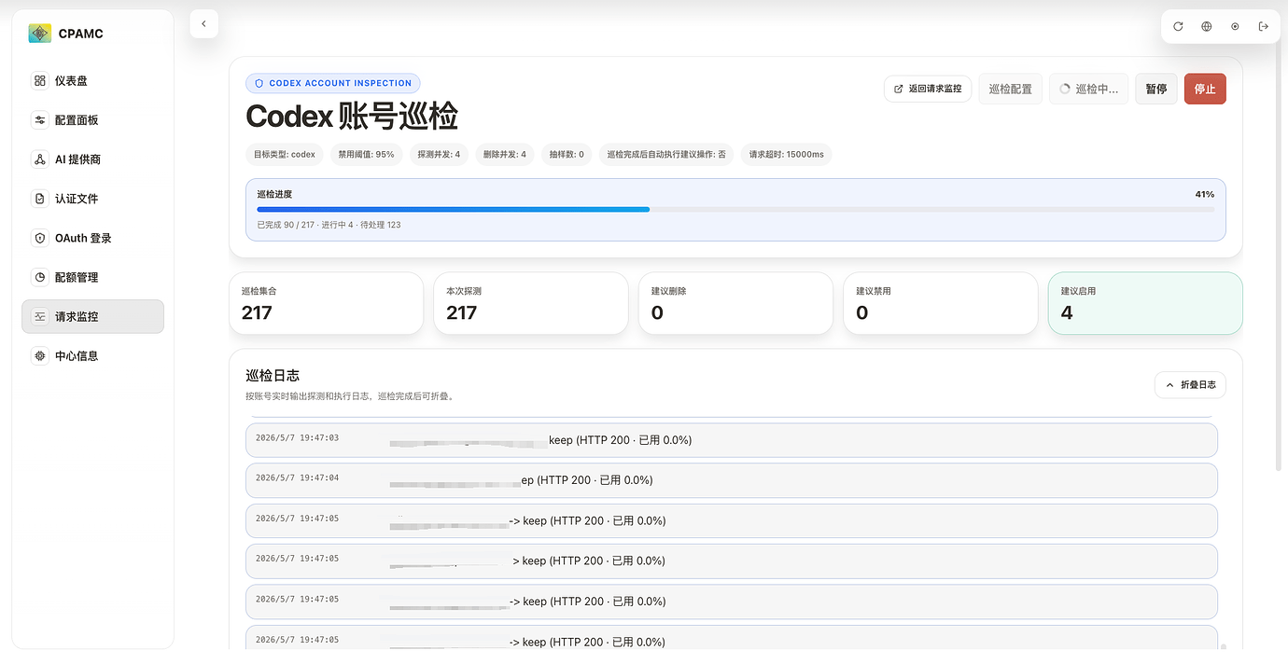The image size is (1288, 664).
Task: Click the Codex 账号巡检 heading
Action: point(352,117)
